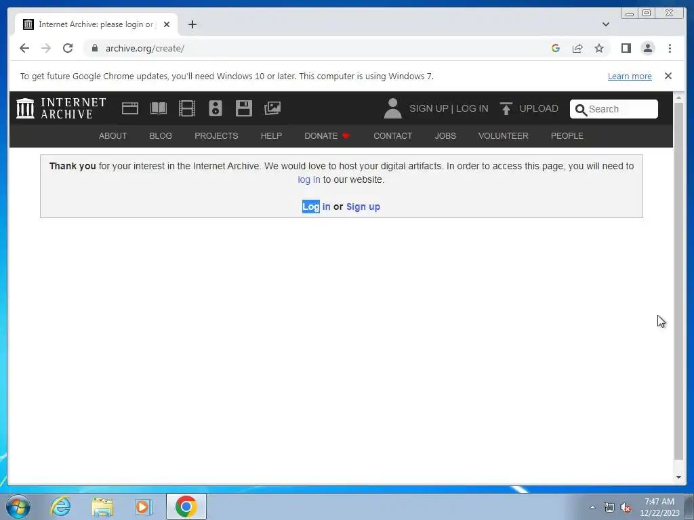Open the Chrome profile avatar
694x520 pixels.
[x=647, y=48]
